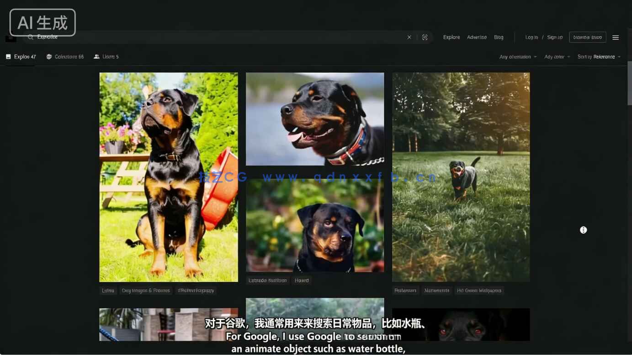The image size is (632, 355).
Task: Expand the Any orientation dropdown
Action: tap(518, 57)
